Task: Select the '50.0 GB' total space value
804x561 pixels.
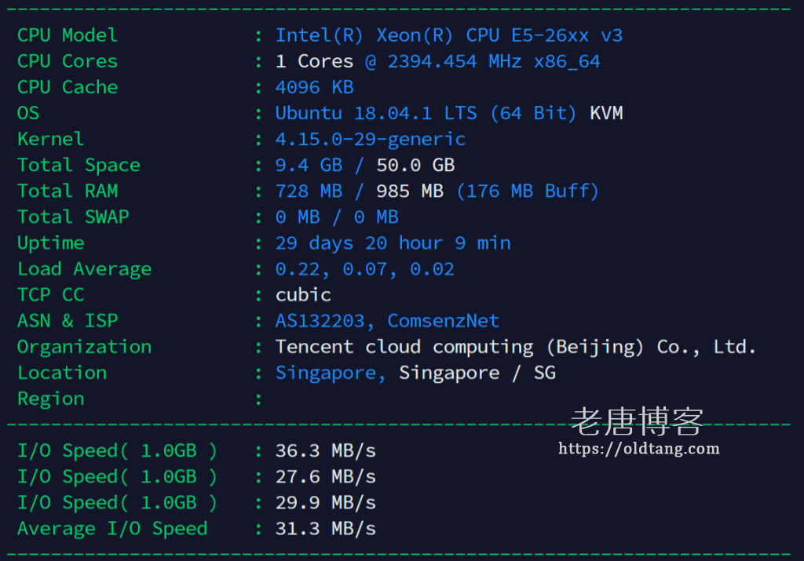Action: click(415, 165)
